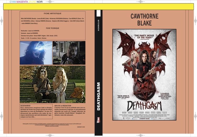197x137 pixels.
Task: Click the COMING SOON text on poster
Action: pos(144,119)
